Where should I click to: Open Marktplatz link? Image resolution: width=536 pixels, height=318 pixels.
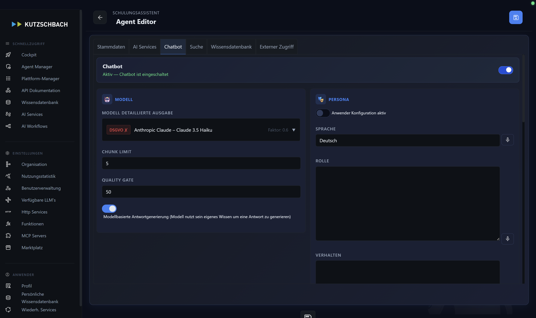(x=32, y=248)
